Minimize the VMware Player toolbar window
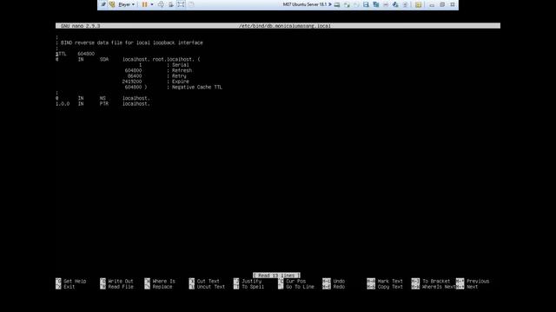Image resolution: width=556 pixels, height=312 pixels. point(432,4)
